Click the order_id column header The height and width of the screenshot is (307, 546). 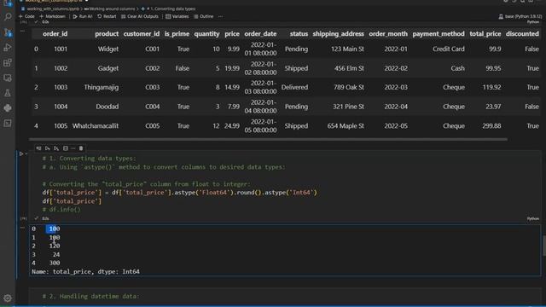click(55, 34)
